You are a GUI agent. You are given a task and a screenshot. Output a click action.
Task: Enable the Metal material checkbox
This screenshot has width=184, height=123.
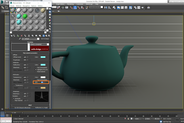[36, 71]
